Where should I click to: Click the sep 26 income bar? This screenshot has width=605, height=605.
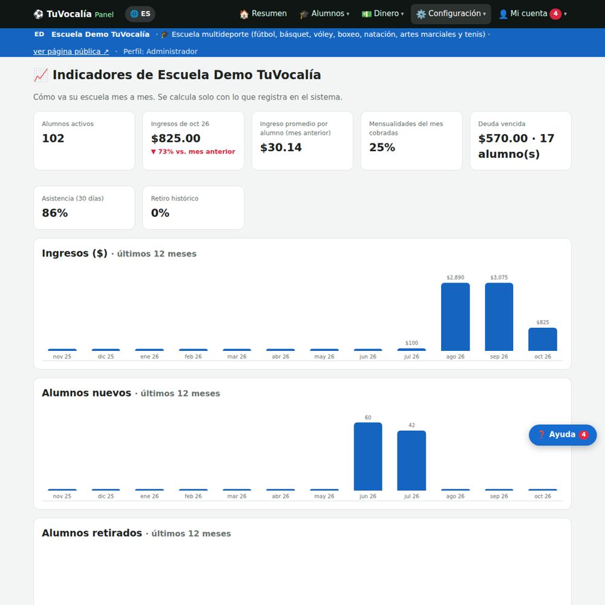coord(499,317)
